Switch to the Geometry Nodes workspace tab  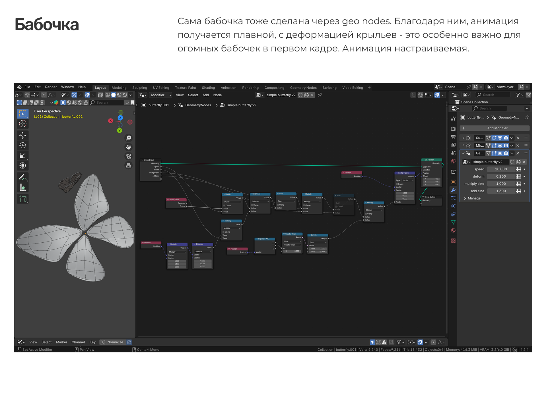[x=303, y=88]
